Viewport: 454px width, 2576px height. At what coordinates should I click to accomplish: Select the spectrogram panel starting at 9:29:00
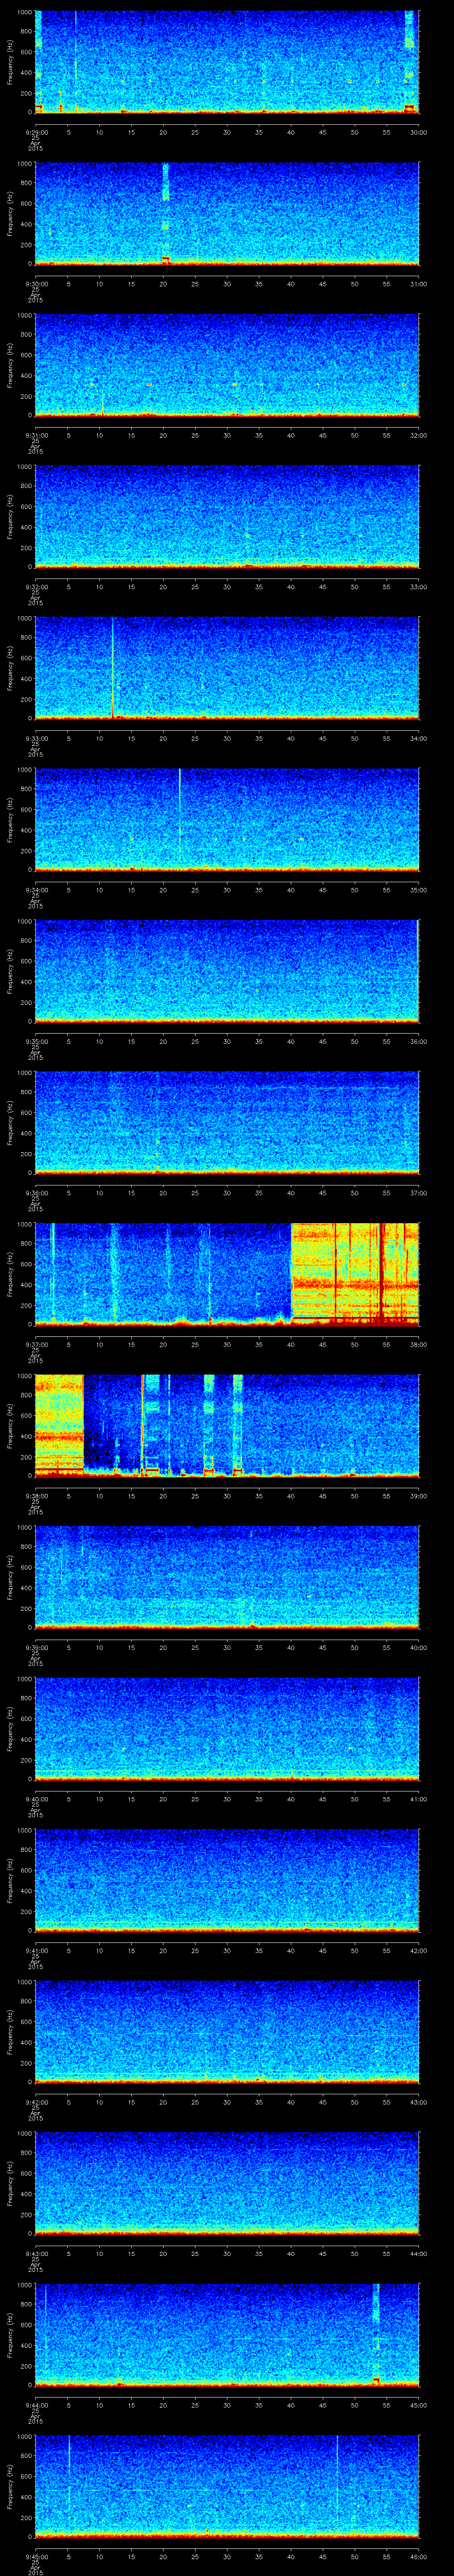pos(227,62)
